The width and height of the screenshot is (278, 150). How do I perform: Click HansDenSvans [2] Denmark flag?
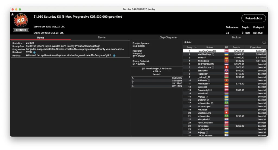click(x=226, y=51)
